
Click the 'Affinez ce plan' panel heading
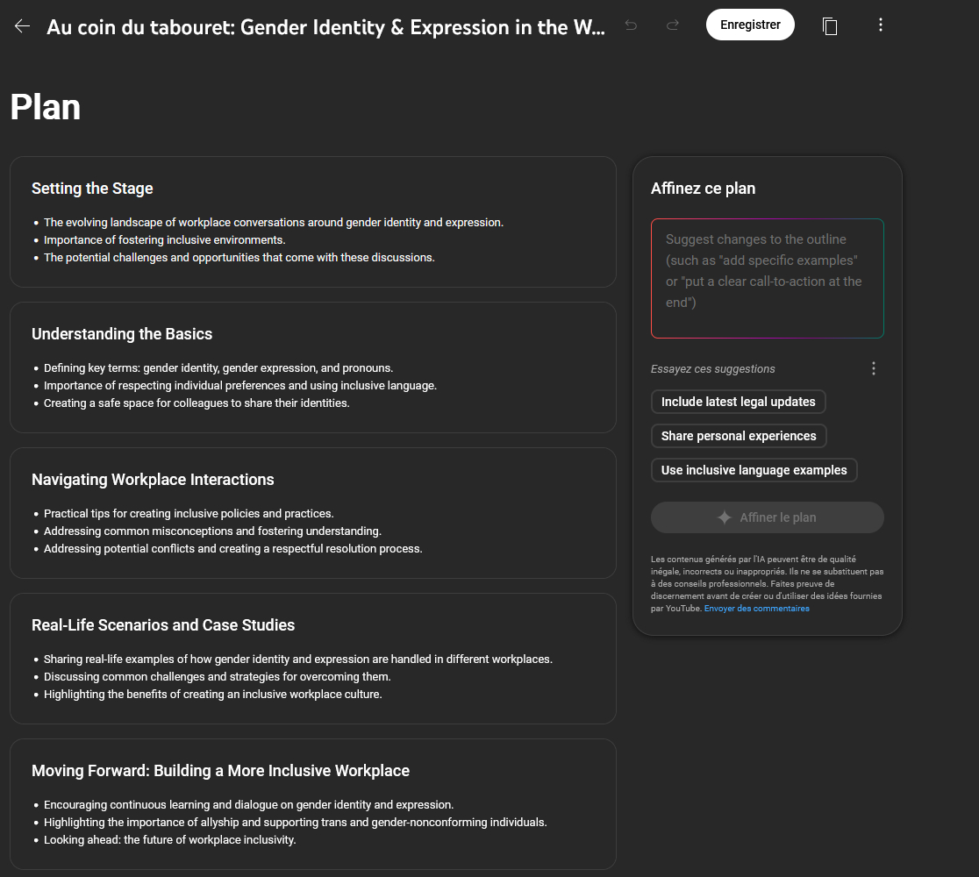pos(703,189)
